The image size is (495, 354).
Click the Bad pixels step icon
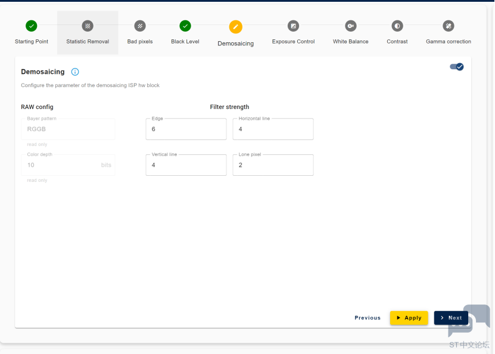140,26
